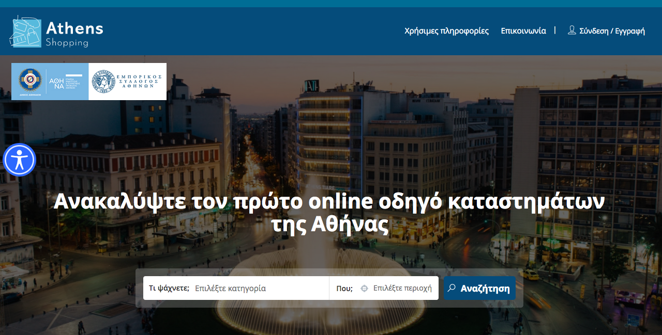Click the Που; location field label
Image resolution: width=662 pixels, height=335 pixels.
pos(344,289)
